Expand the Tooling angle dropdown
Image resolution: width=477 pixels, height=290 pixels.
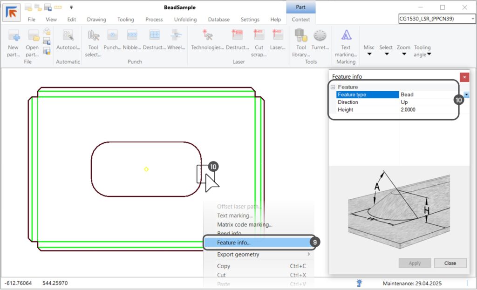coord(422,51)
